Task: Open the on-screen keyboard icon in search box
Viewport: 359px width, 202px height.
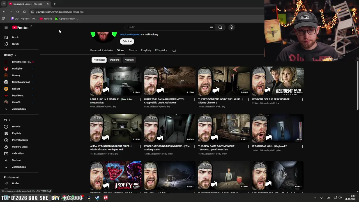Action: 211,27
